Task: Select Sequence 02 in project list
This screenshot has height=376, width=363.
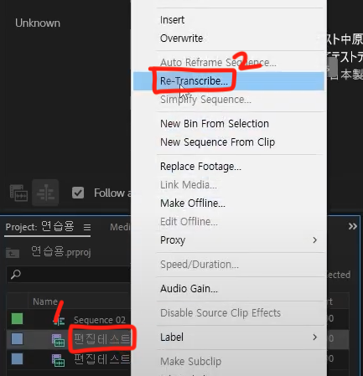Action: 100,320
